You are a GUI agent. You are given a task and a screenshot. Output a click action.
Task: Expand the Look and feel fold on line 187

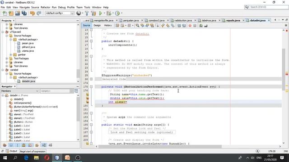pyautogui.click(x=91, y=132)
